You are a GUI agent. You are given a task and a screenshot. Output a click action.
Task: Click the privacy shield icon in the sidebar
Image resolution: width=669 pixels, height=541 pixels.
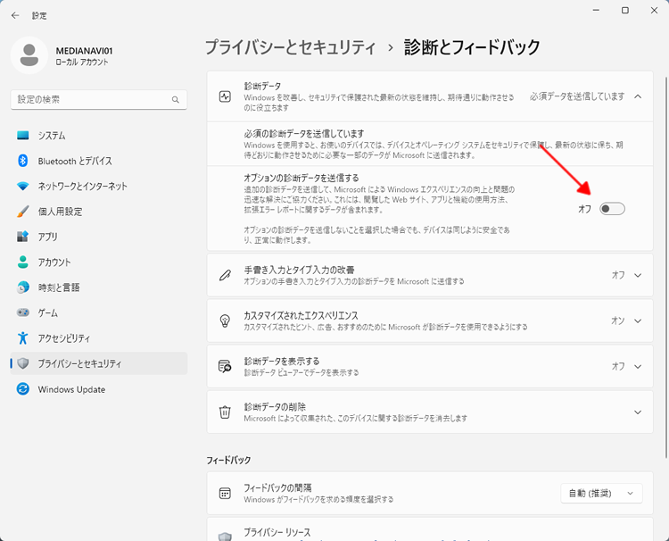(x=22, y=363)
